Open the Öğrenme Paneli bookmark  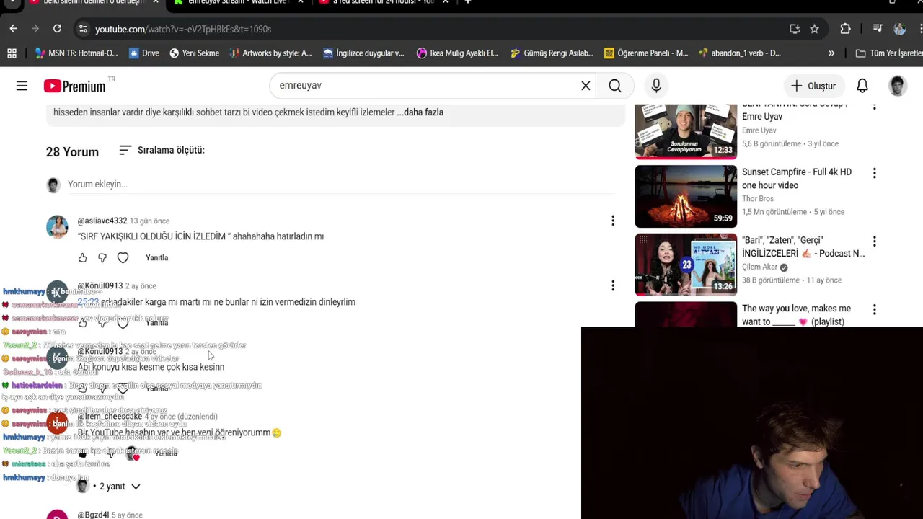(x=646, y=53)
